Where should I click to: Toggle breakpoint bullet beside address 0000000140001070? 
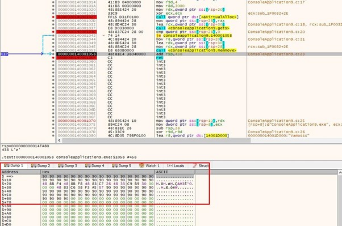[x=53, y=121]
